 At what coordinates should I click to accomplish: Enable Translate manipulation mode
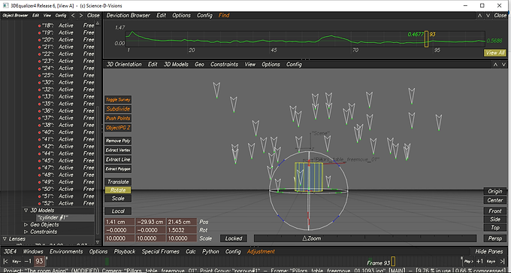118,182
